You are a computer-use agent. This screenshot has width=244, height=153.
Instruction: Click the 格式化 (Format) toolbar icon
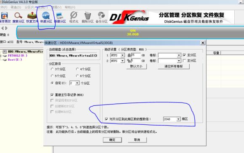pos(74,17)
